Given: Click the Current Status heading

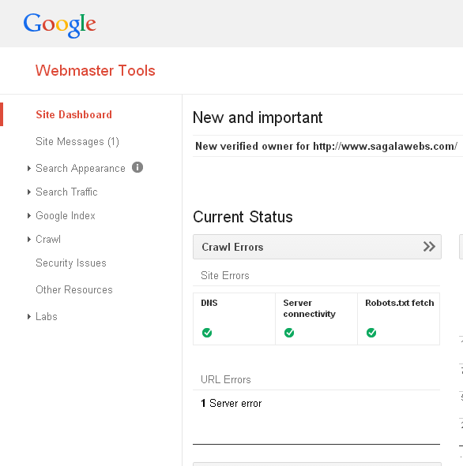Looking at the screenshot, I should (x=243, y=217).
